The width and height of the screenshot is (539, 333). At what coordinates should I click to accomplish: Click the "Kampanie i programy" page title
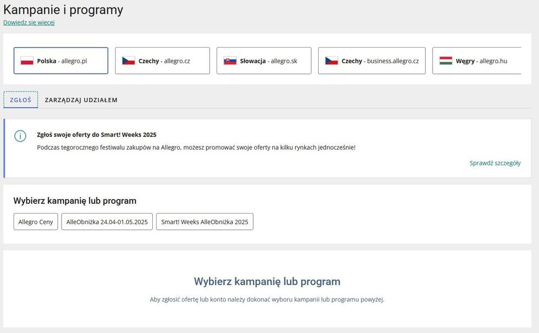[x=63, y=10]
